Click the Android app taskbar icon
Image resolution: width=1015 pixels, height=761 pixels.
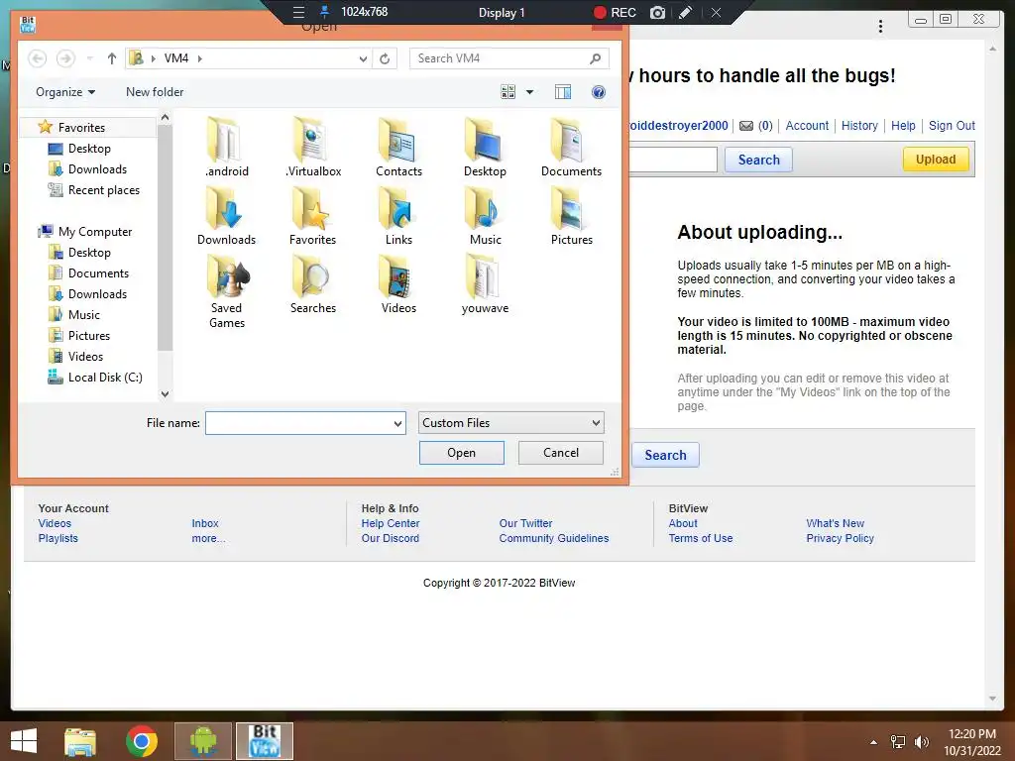coord(203,741)
